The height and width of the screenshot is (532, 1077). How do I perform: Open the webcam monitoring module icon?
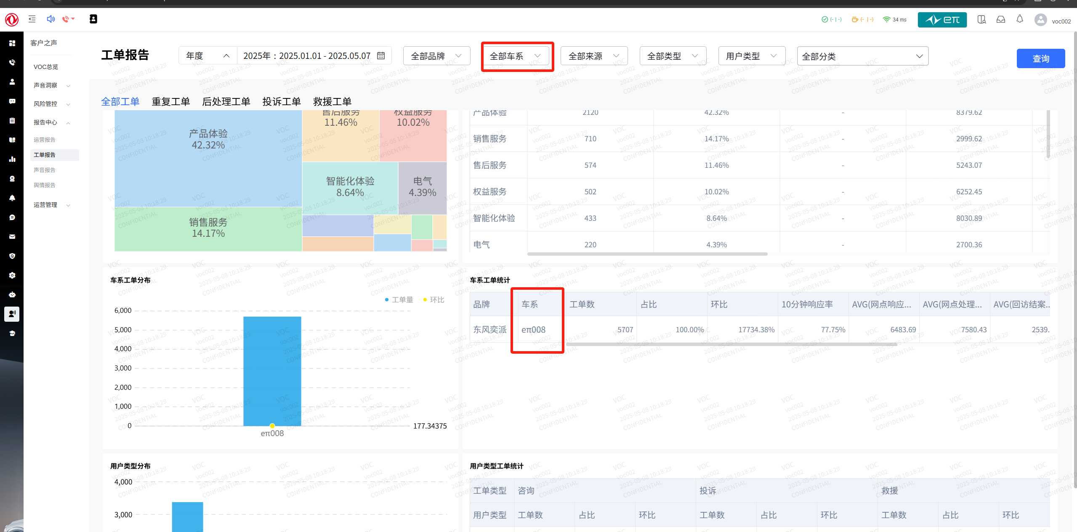[x=12, y=179]
